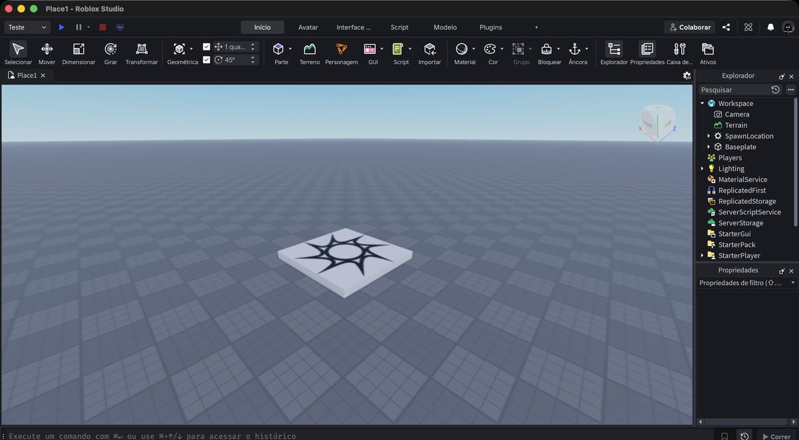Collapse the Workspace tree node
799x440 pixels.
point(702,103)
